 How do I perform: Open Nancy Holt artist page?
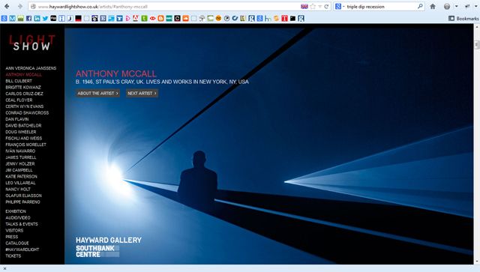pyautogui.click(x=18, y=190)
